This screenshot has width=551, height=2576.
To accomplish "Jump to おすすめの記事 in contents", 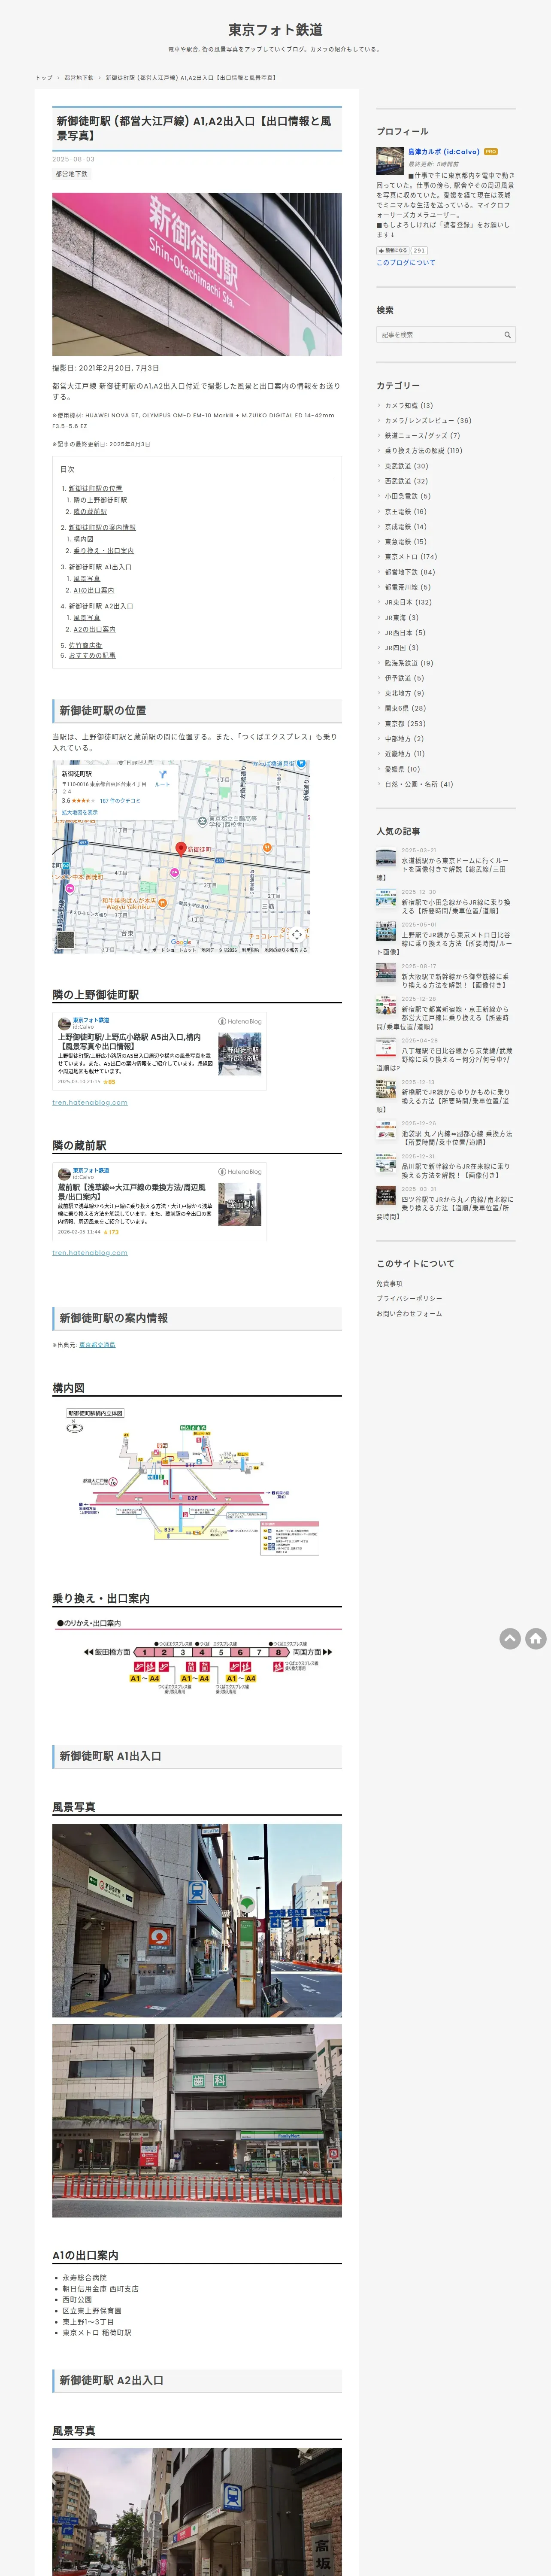I will coord(92,656).
